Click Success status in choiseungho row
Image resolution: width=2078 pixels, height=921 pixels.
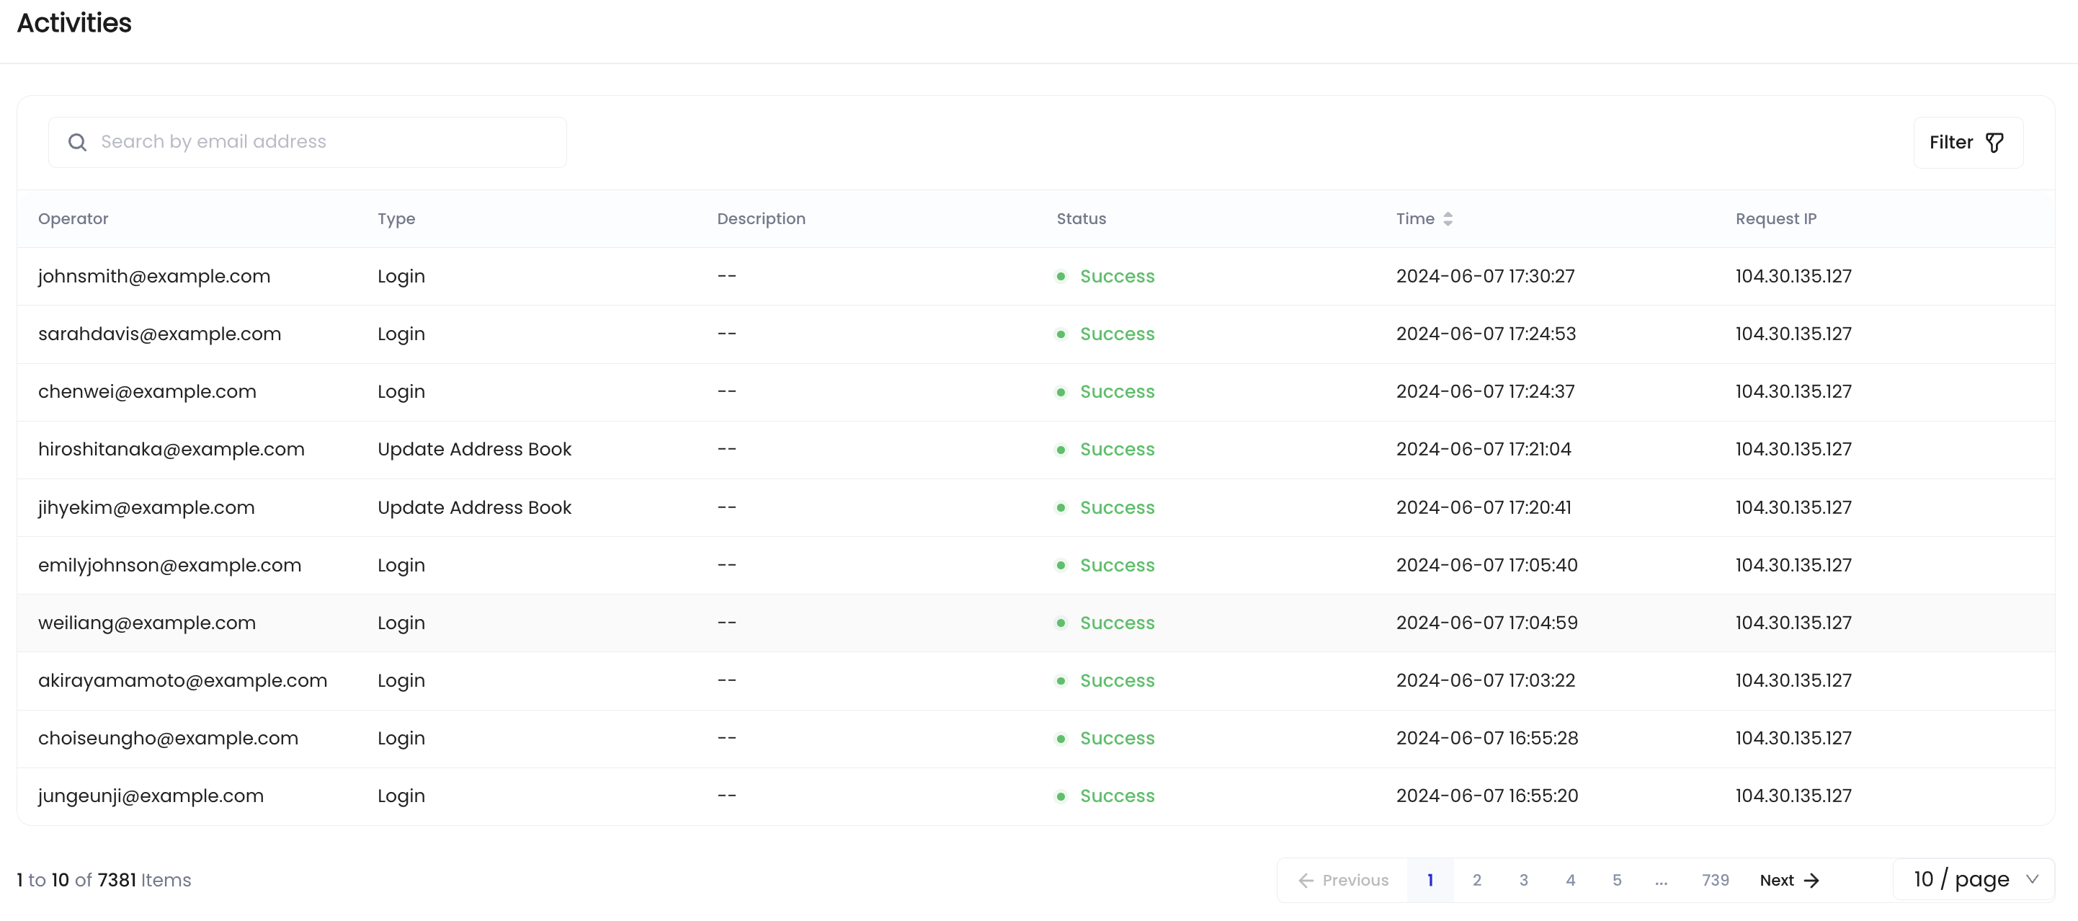coord(1116,739)
